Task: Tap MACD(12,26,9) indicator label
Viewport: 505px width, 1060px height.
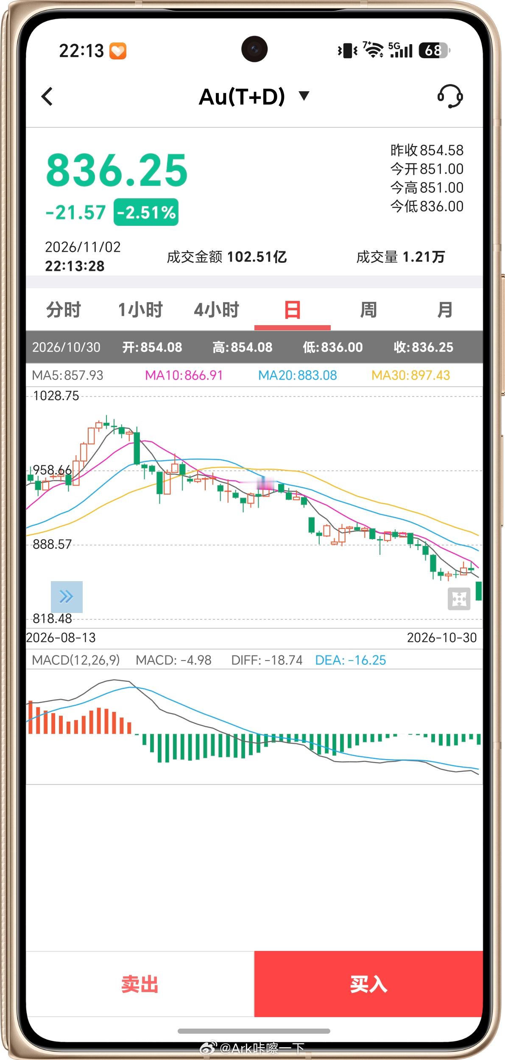Action: click(76, 660)
